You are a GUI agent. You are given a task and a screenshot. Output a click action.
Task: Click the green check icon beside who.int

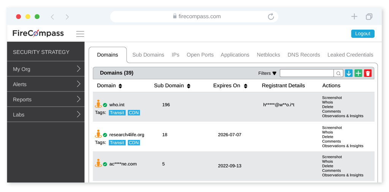(105, 105)
